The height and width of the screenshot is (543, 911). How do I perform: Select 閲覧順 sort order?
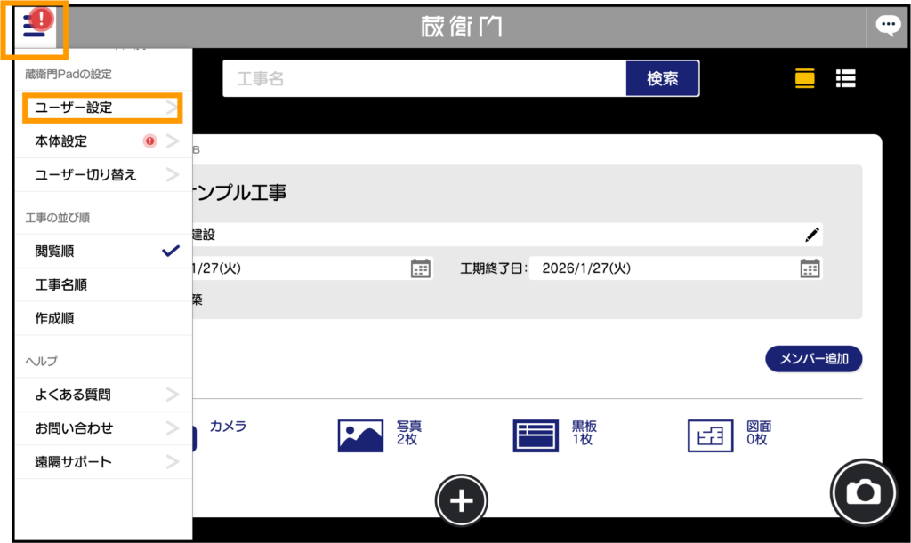103,252
